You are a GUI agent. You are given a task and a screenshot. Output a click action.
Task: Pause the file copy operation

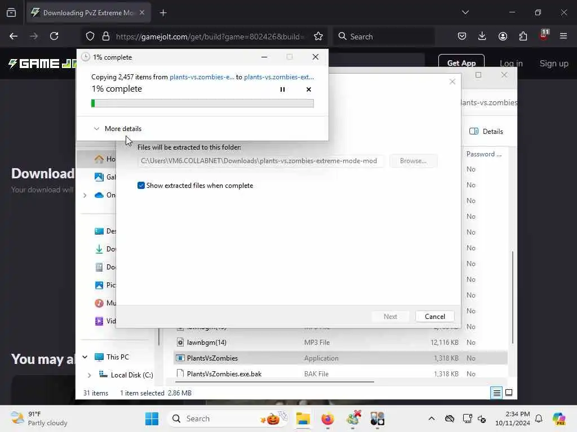[x=282, y=89]
